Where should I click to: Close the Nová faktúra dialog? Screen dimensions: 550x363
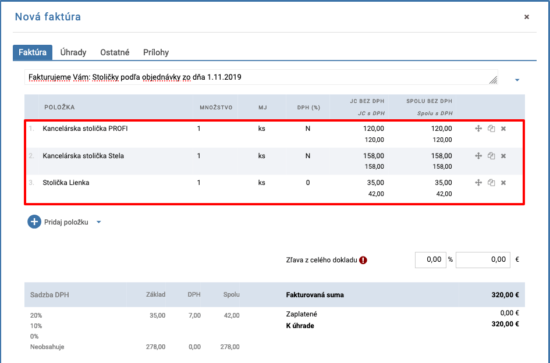(x=527, y=17)
